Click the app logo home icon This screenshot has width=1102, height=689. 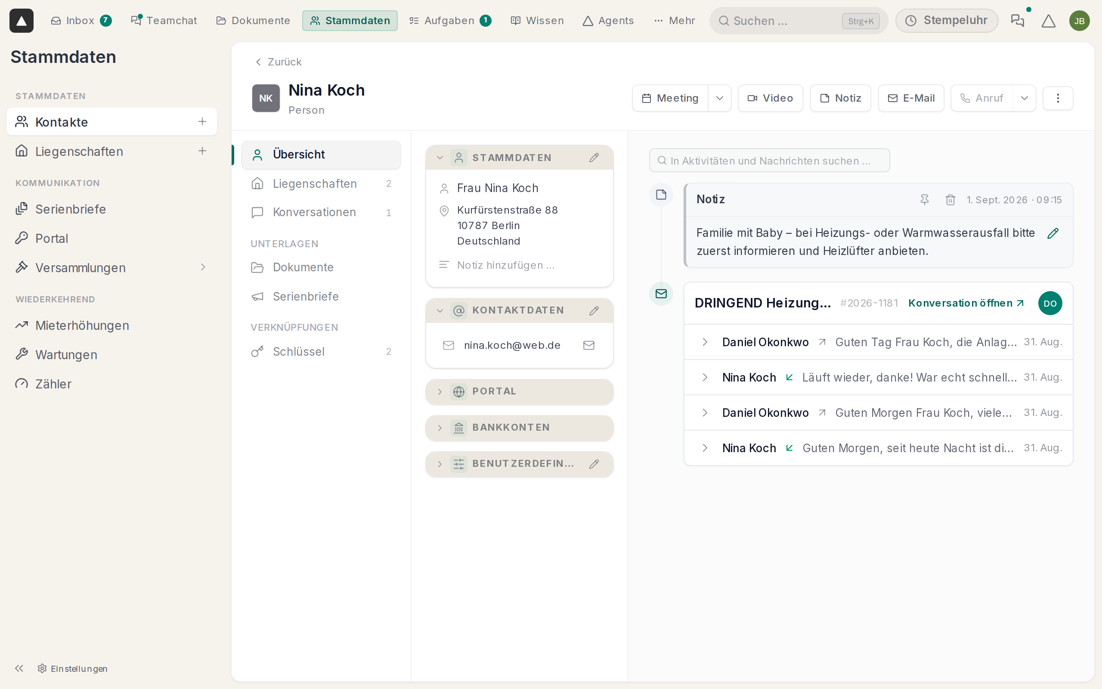click(22, 21)
